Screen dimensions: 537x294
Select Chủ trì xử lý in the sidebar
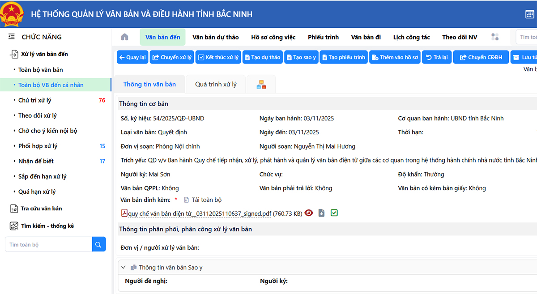35,100
